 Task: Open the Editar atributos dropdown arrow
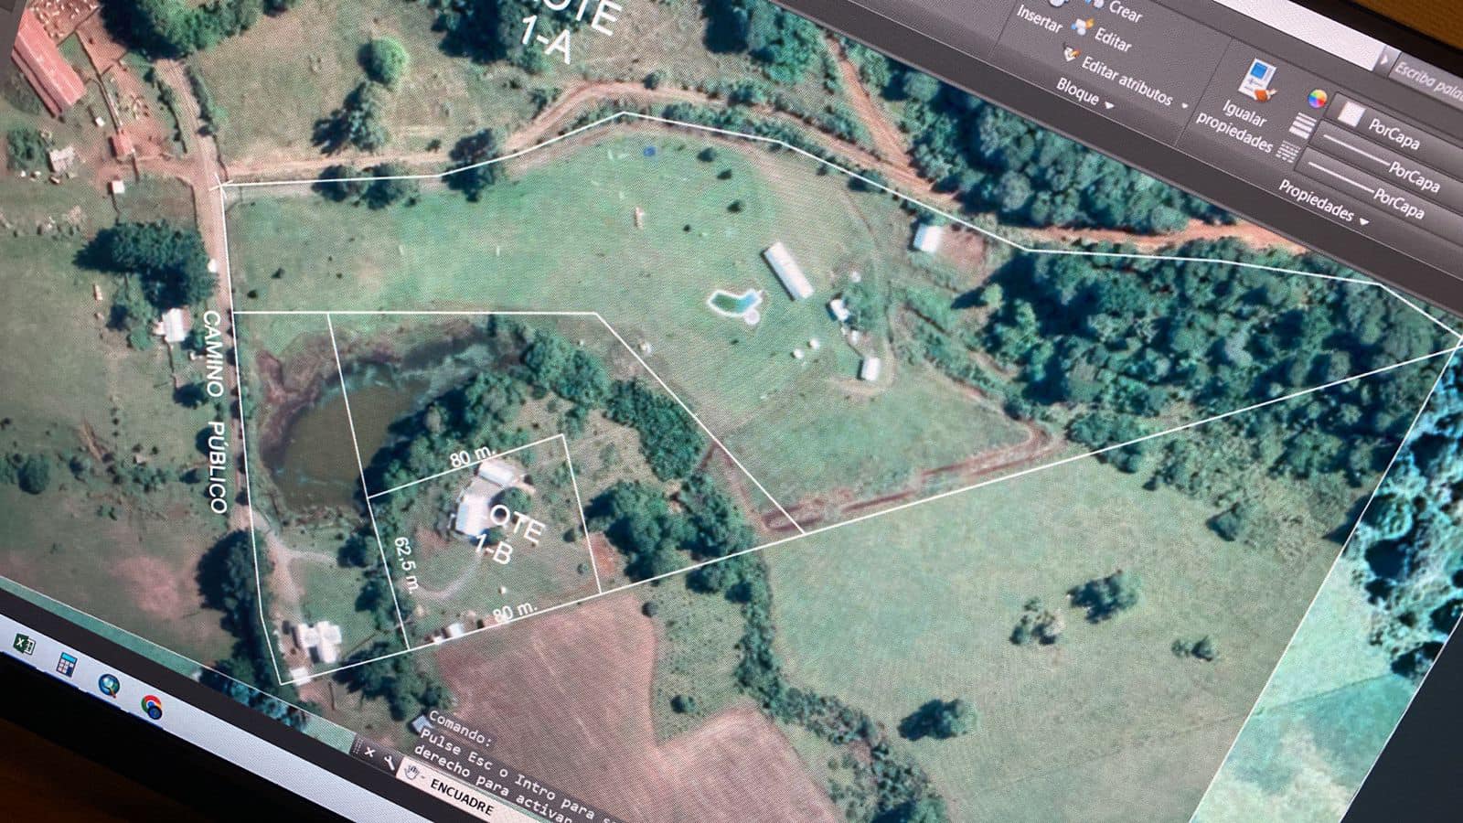coord(1185,107)
